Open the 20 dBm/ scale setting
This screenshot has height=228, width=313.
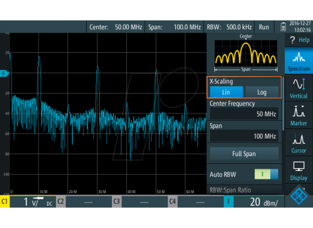pos(259,202)
